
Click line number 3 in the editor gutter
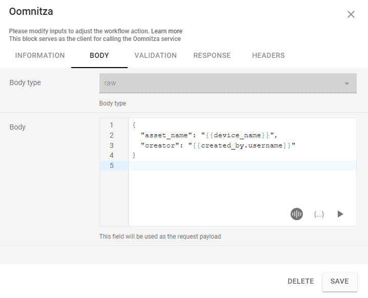click(x=112, y=145)
